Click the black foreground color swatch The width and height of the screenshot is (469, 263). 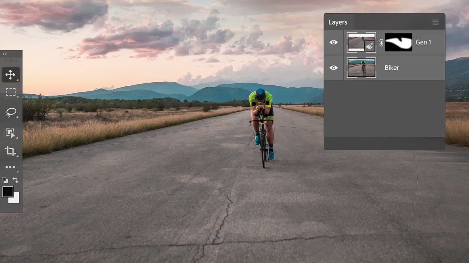7,191
